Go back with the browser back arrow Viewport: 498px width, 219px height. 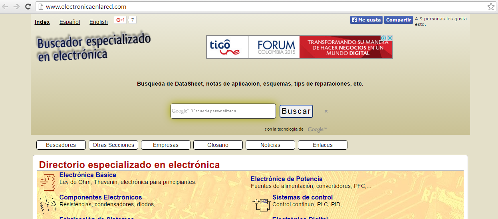[5, 6]
